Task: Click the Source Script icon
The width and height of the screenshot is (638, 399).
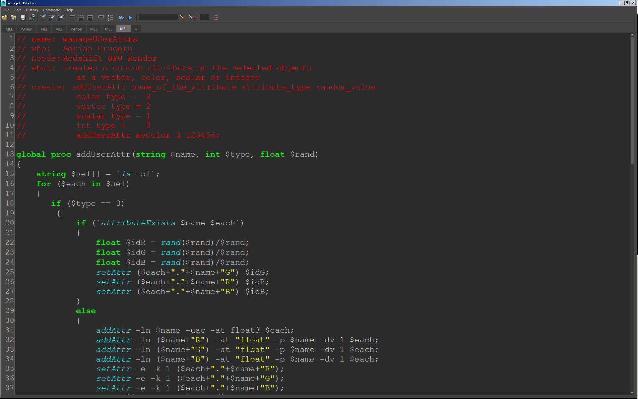Action: click(x=14, y=18)
